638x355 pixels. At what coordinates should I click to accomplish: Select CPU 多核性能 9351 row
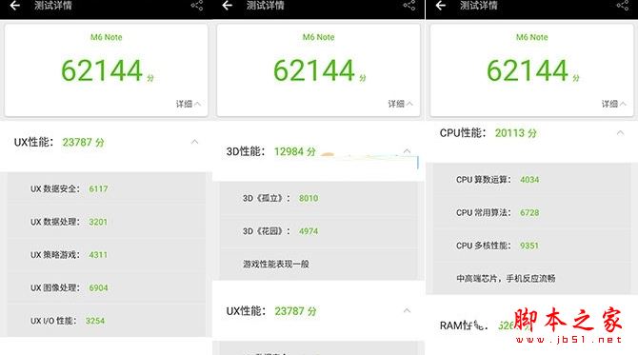click(x=531, y=246)
